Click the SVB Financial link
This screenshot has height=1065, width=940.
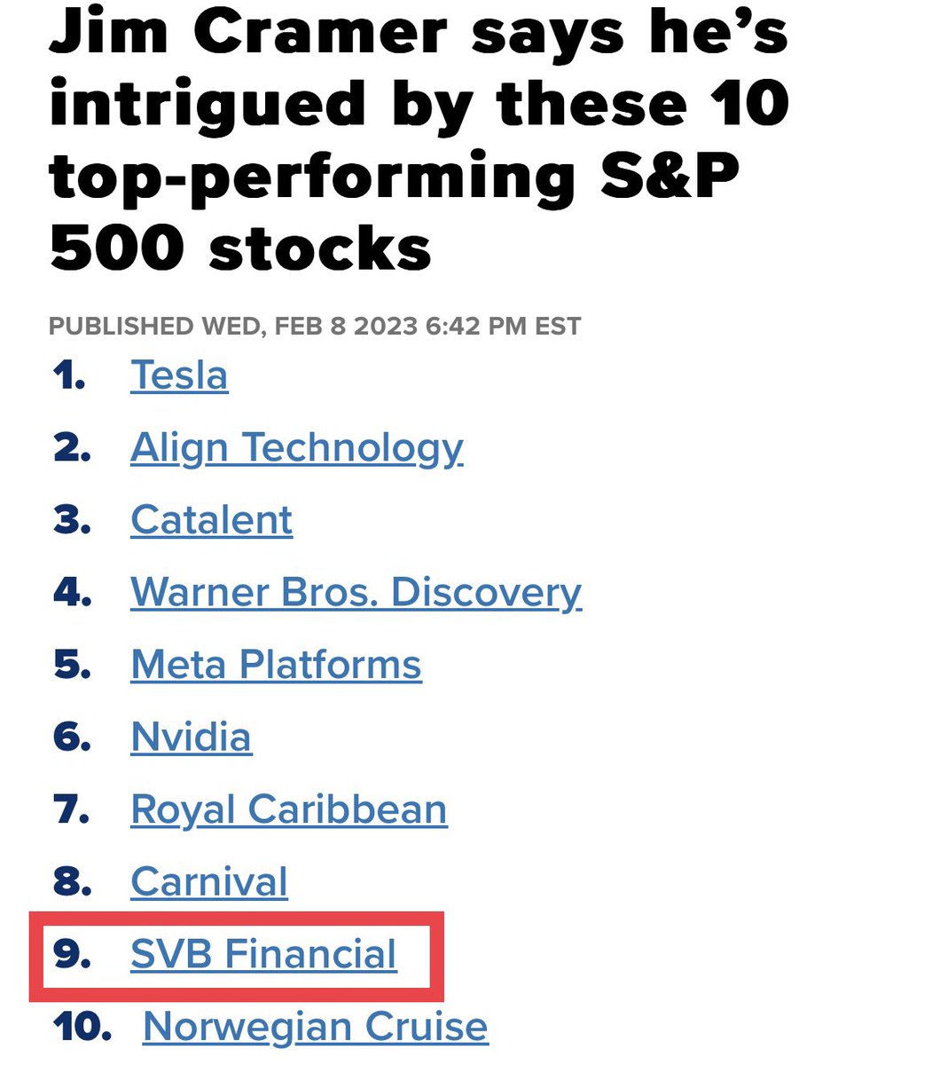[x=263, y=955]
